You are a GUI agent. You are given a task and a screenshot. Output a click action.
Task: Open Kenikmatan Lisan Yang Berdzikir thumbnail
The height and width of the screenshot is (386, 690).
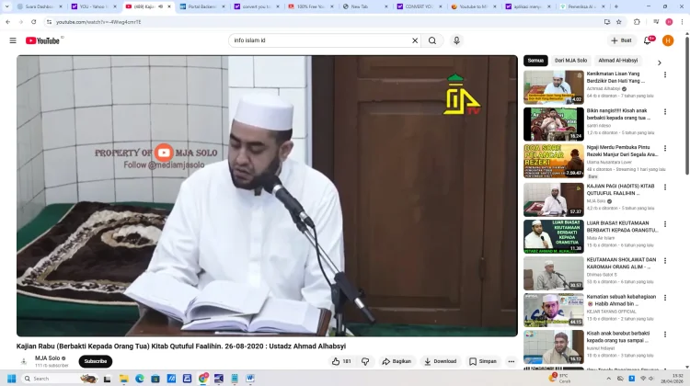554,87
